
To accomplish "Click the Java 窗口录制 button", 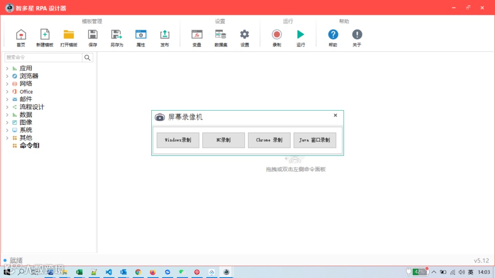I will (315, 140).
